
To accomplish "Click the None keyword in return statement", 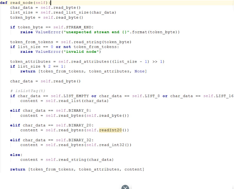I will coord(140,71).
